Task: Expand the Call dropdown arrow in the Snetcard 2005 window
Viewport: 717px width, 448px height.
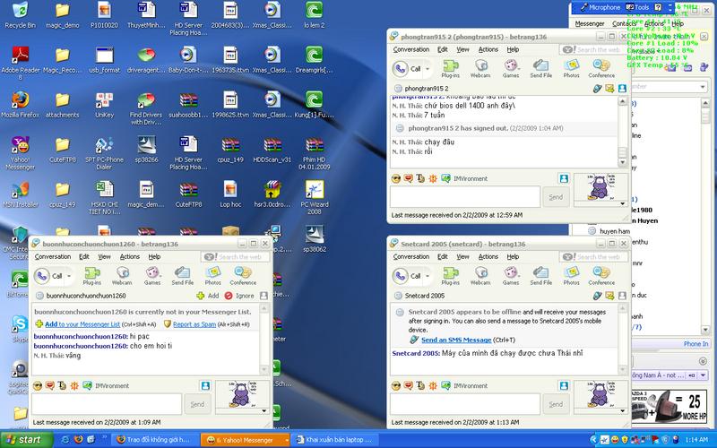Action: coord(428,275)
